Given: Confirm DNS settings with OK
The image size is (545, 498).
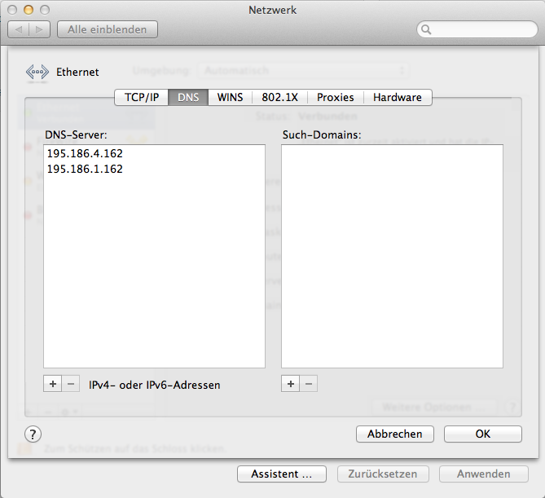Looking at the screenshot, I should tap(483, 434).
